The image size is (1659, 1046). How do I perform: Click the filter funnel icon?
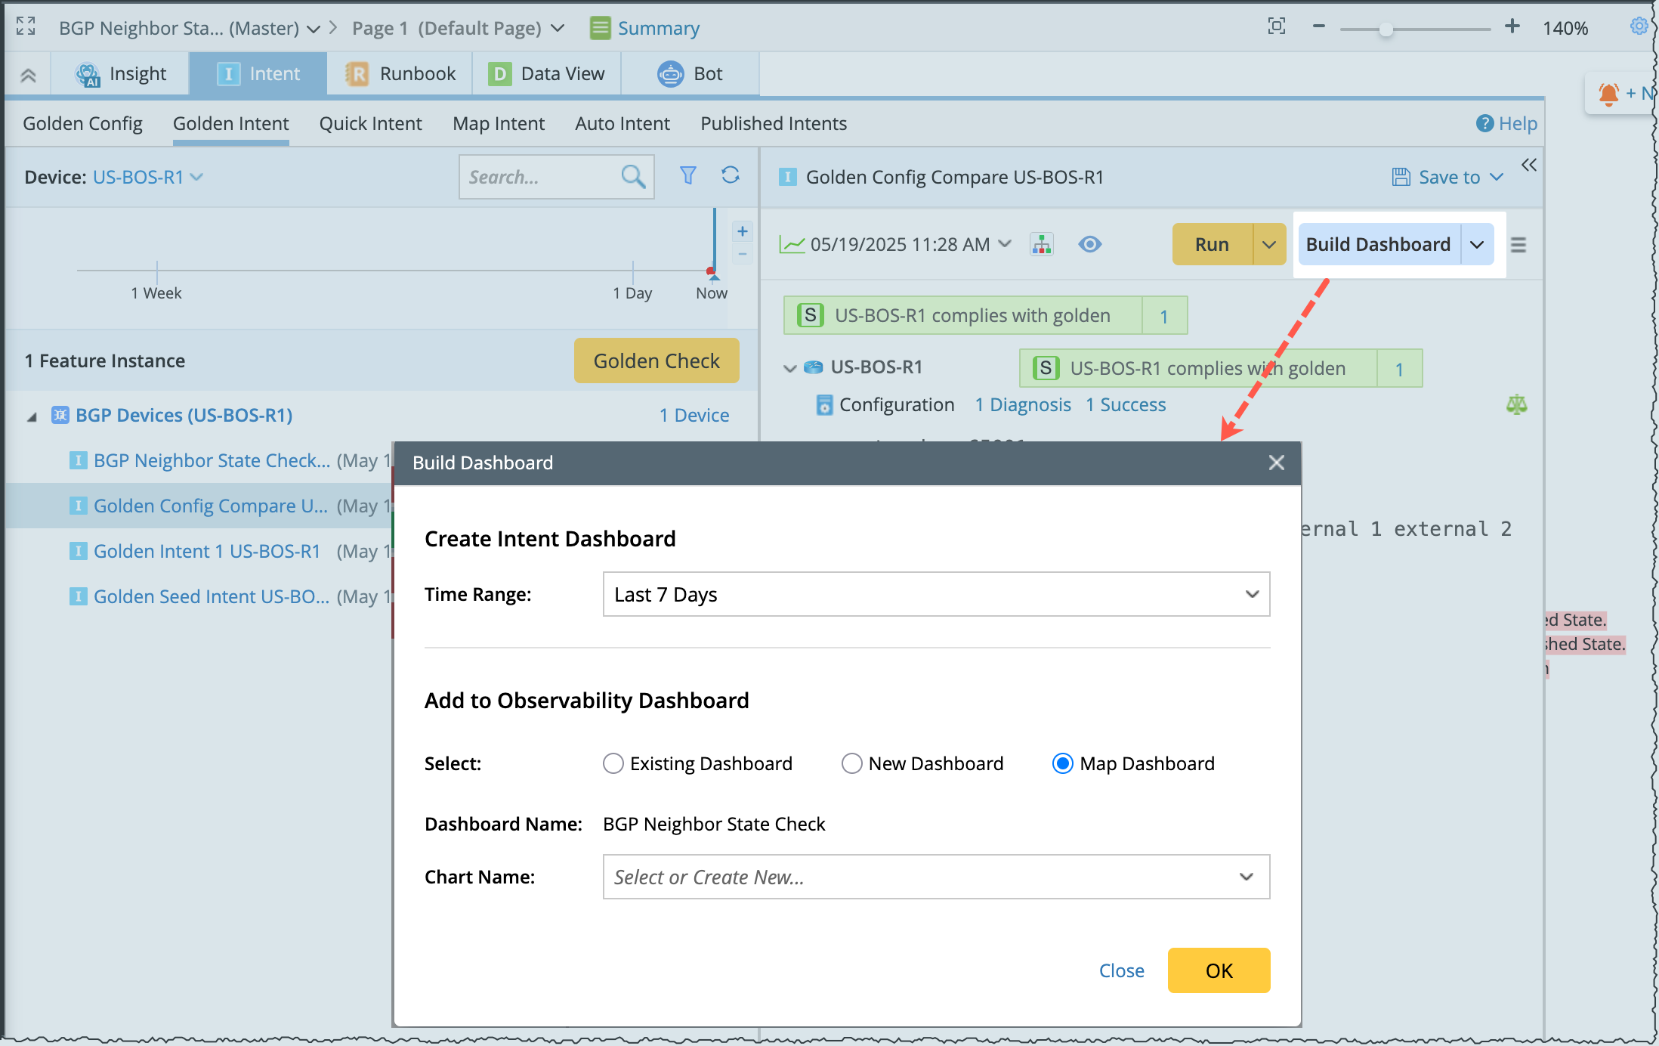pos(687,176)
